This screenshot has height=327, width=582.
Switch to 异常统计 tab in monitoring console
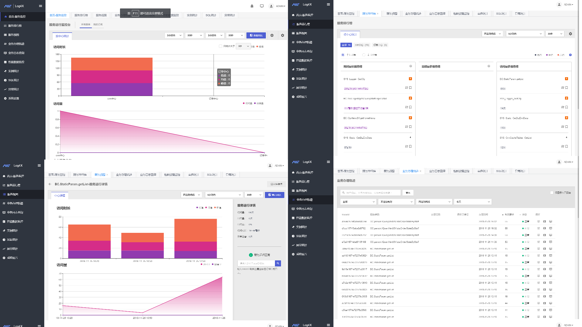[x=230, y=15]
